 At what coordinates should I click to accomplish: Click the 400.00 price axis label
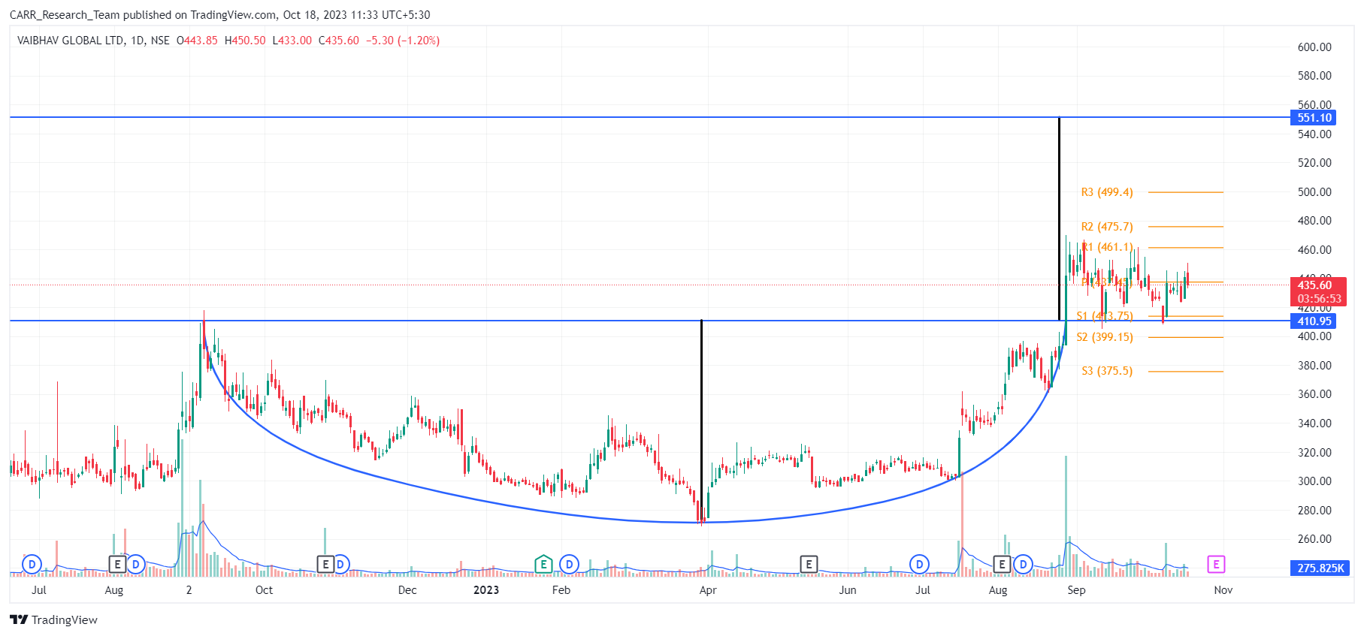click(x=1314, y=336)
